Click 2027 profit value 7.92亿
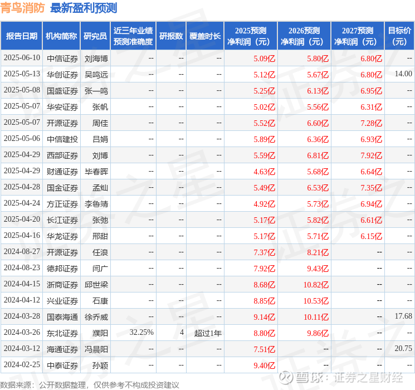This screenshot has height=390, width=415. pos(372,155)
